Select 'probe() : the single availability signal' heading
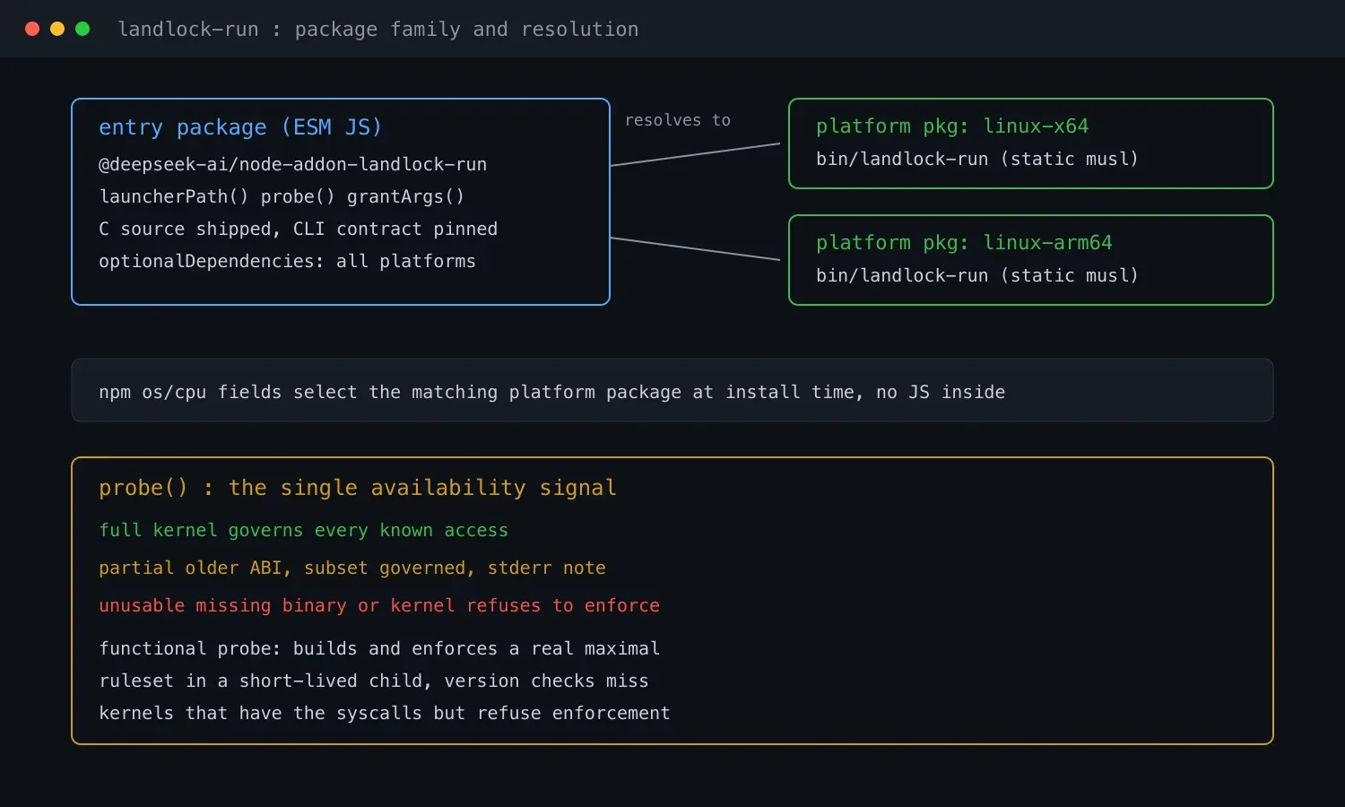The image size is (1345, 807). click(x=358, y=488)
